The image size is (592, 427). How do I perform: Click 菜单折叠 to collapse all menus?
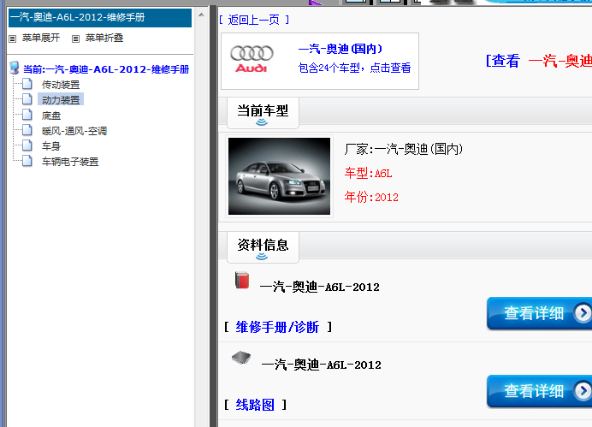(x=104, y=38)
